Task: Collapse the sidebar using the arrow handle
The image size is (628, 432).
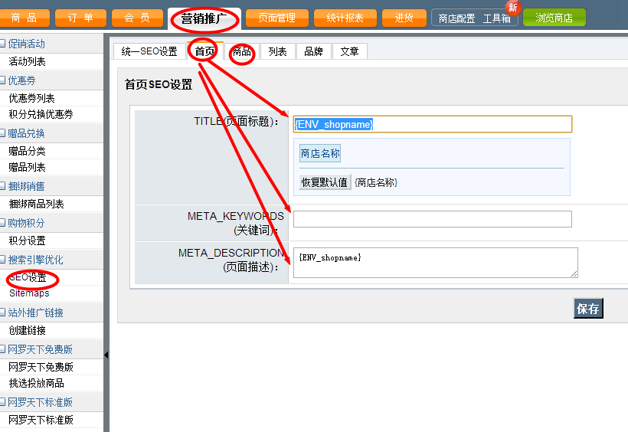Action: click(x=106, y=355)
